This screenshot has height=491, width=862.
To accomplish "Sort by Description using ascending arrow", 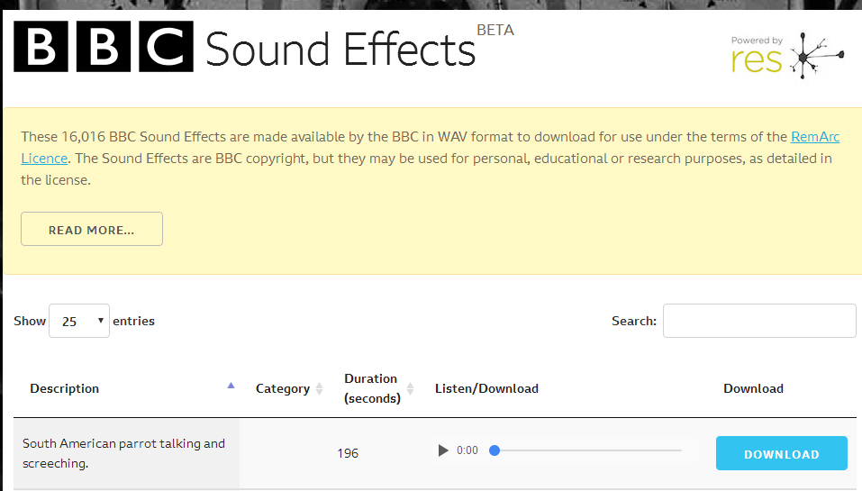I will tap(231, 386).
